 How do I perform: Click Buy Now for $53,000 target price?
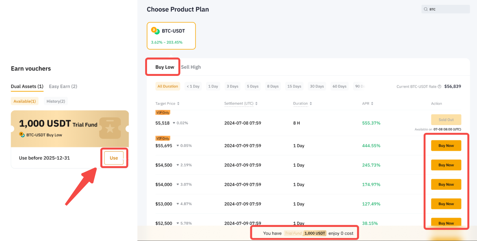[446, 204]
